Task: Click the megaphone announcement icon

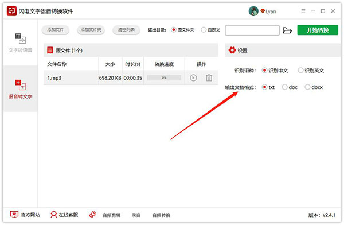Action: [x=92, y=215]
